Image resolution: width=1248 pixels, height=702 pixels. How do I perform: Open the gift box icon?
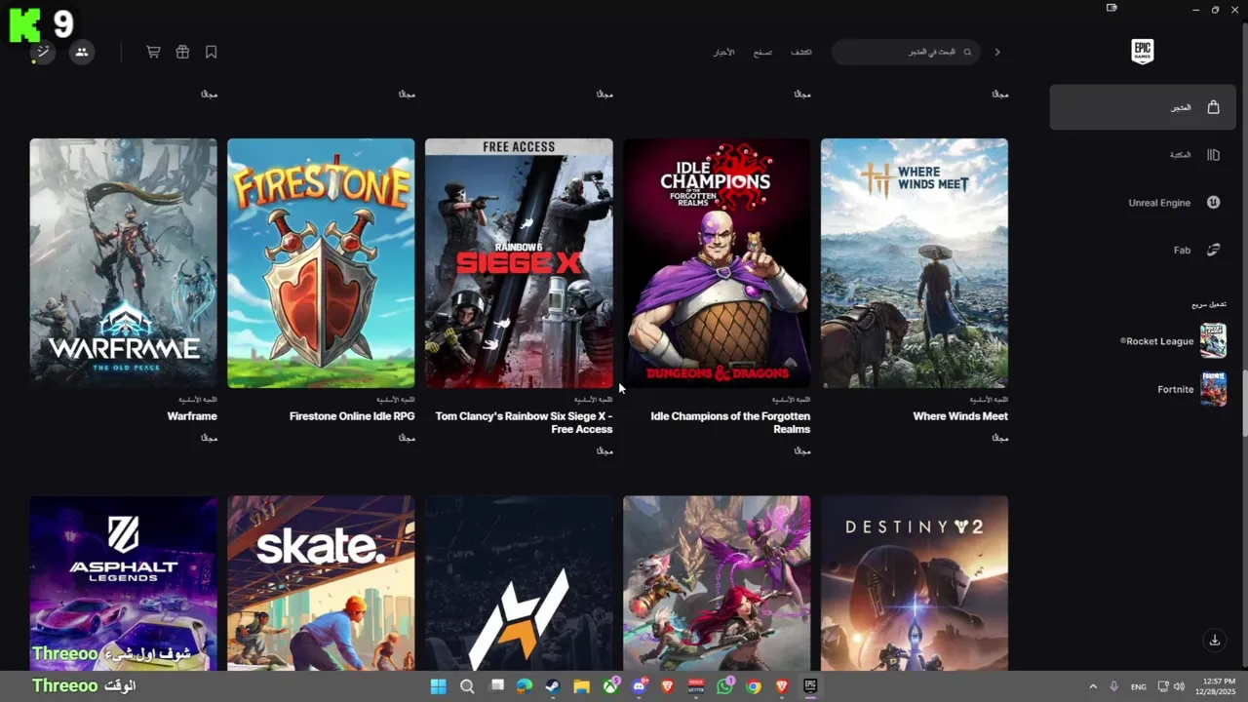pyautogui.click(x=182, y=52)
